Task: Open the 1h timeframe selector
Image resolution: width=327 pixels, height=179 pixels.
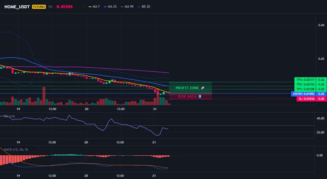Action: (50, 7)
